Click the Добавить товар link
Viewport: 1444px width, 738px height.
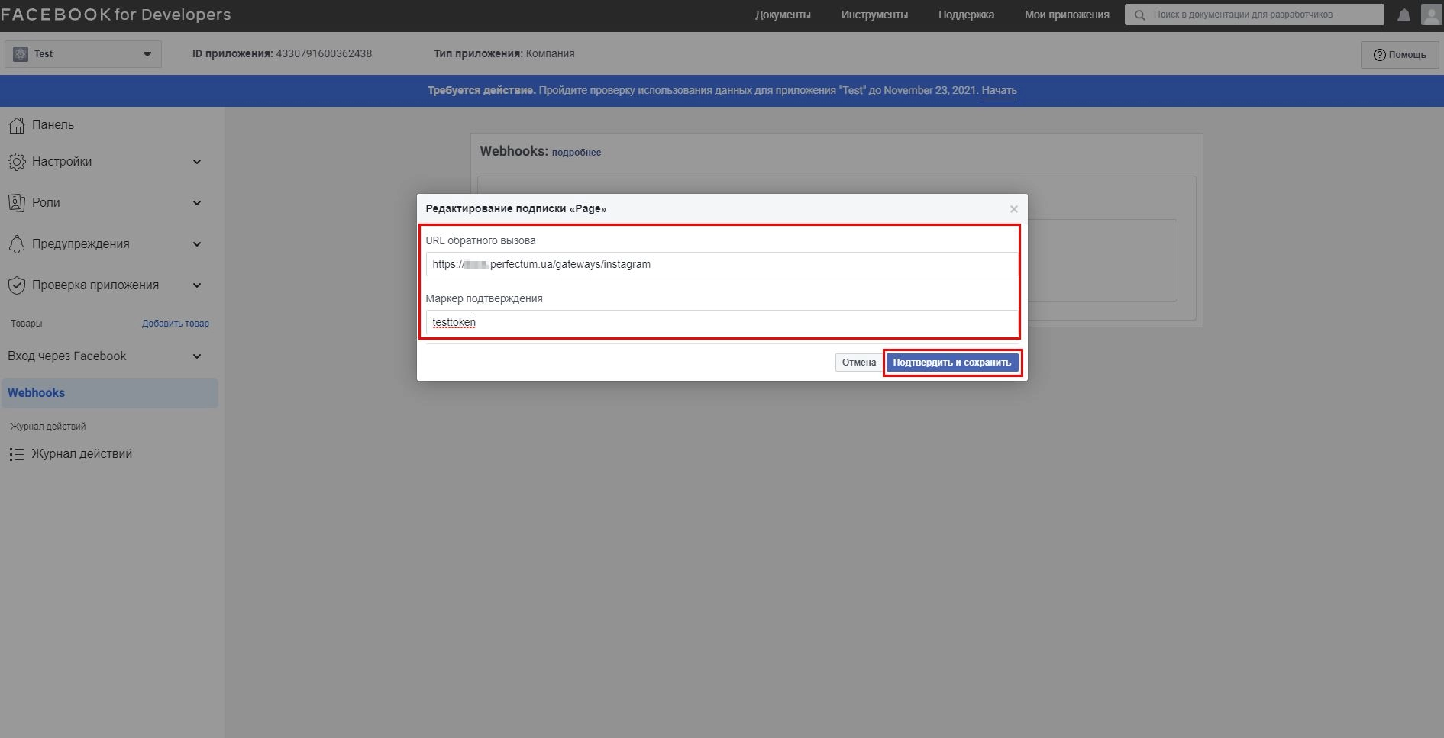tap(176, 324)
